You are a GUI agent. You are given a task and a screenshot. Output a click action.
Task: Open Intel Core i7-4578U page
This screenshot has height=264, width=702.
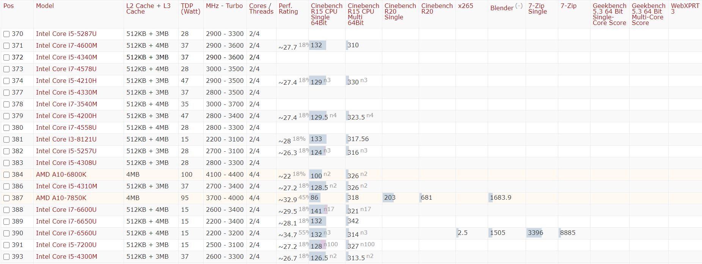[x=66, y=69]
